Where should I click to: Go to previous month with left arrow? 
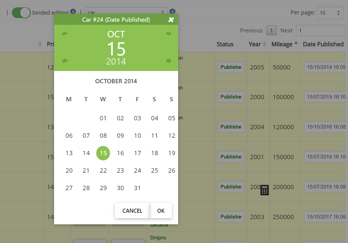coord(65,34)
